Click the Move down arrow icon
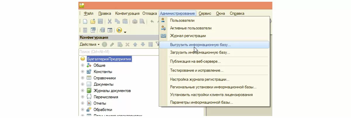The image size is (351, 118). pos(143,44)
